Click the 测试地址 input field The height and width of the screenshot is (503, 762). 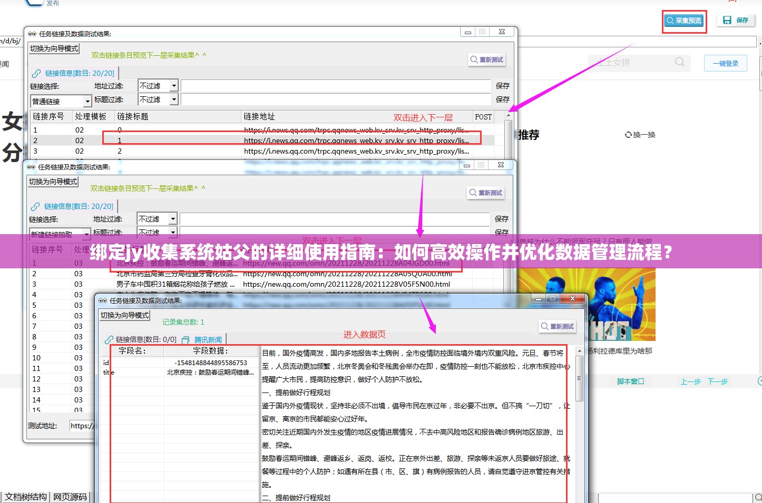tap(82, 426)
